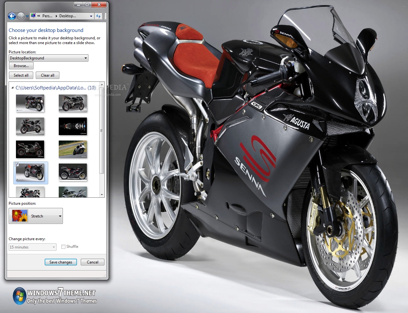Maximize the Desktop Background window
Screen dimensions: 408x313
tap(87, 4)
